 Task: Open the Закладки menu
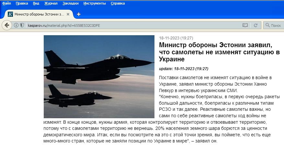71,3
